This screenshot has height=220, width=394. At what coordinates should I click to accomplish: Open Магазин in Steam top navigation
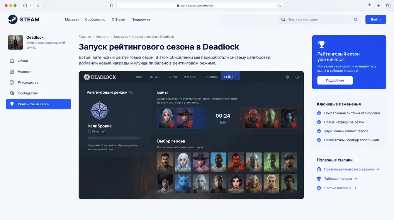tap(72, 20)
